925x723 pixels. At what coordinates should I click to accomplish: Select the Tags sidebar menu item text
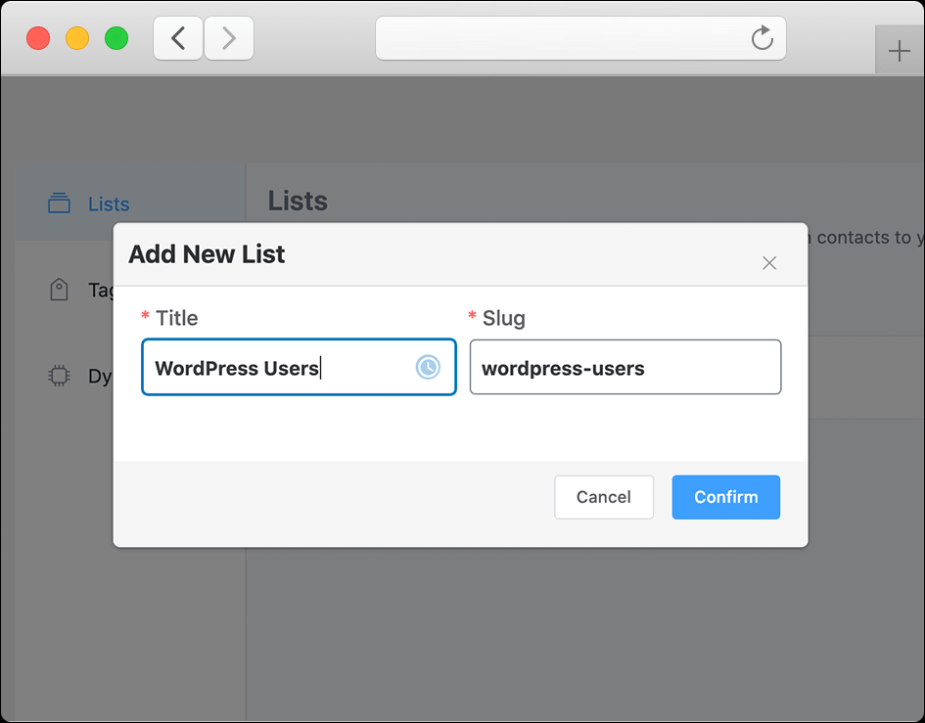click(x=100, y=290)
